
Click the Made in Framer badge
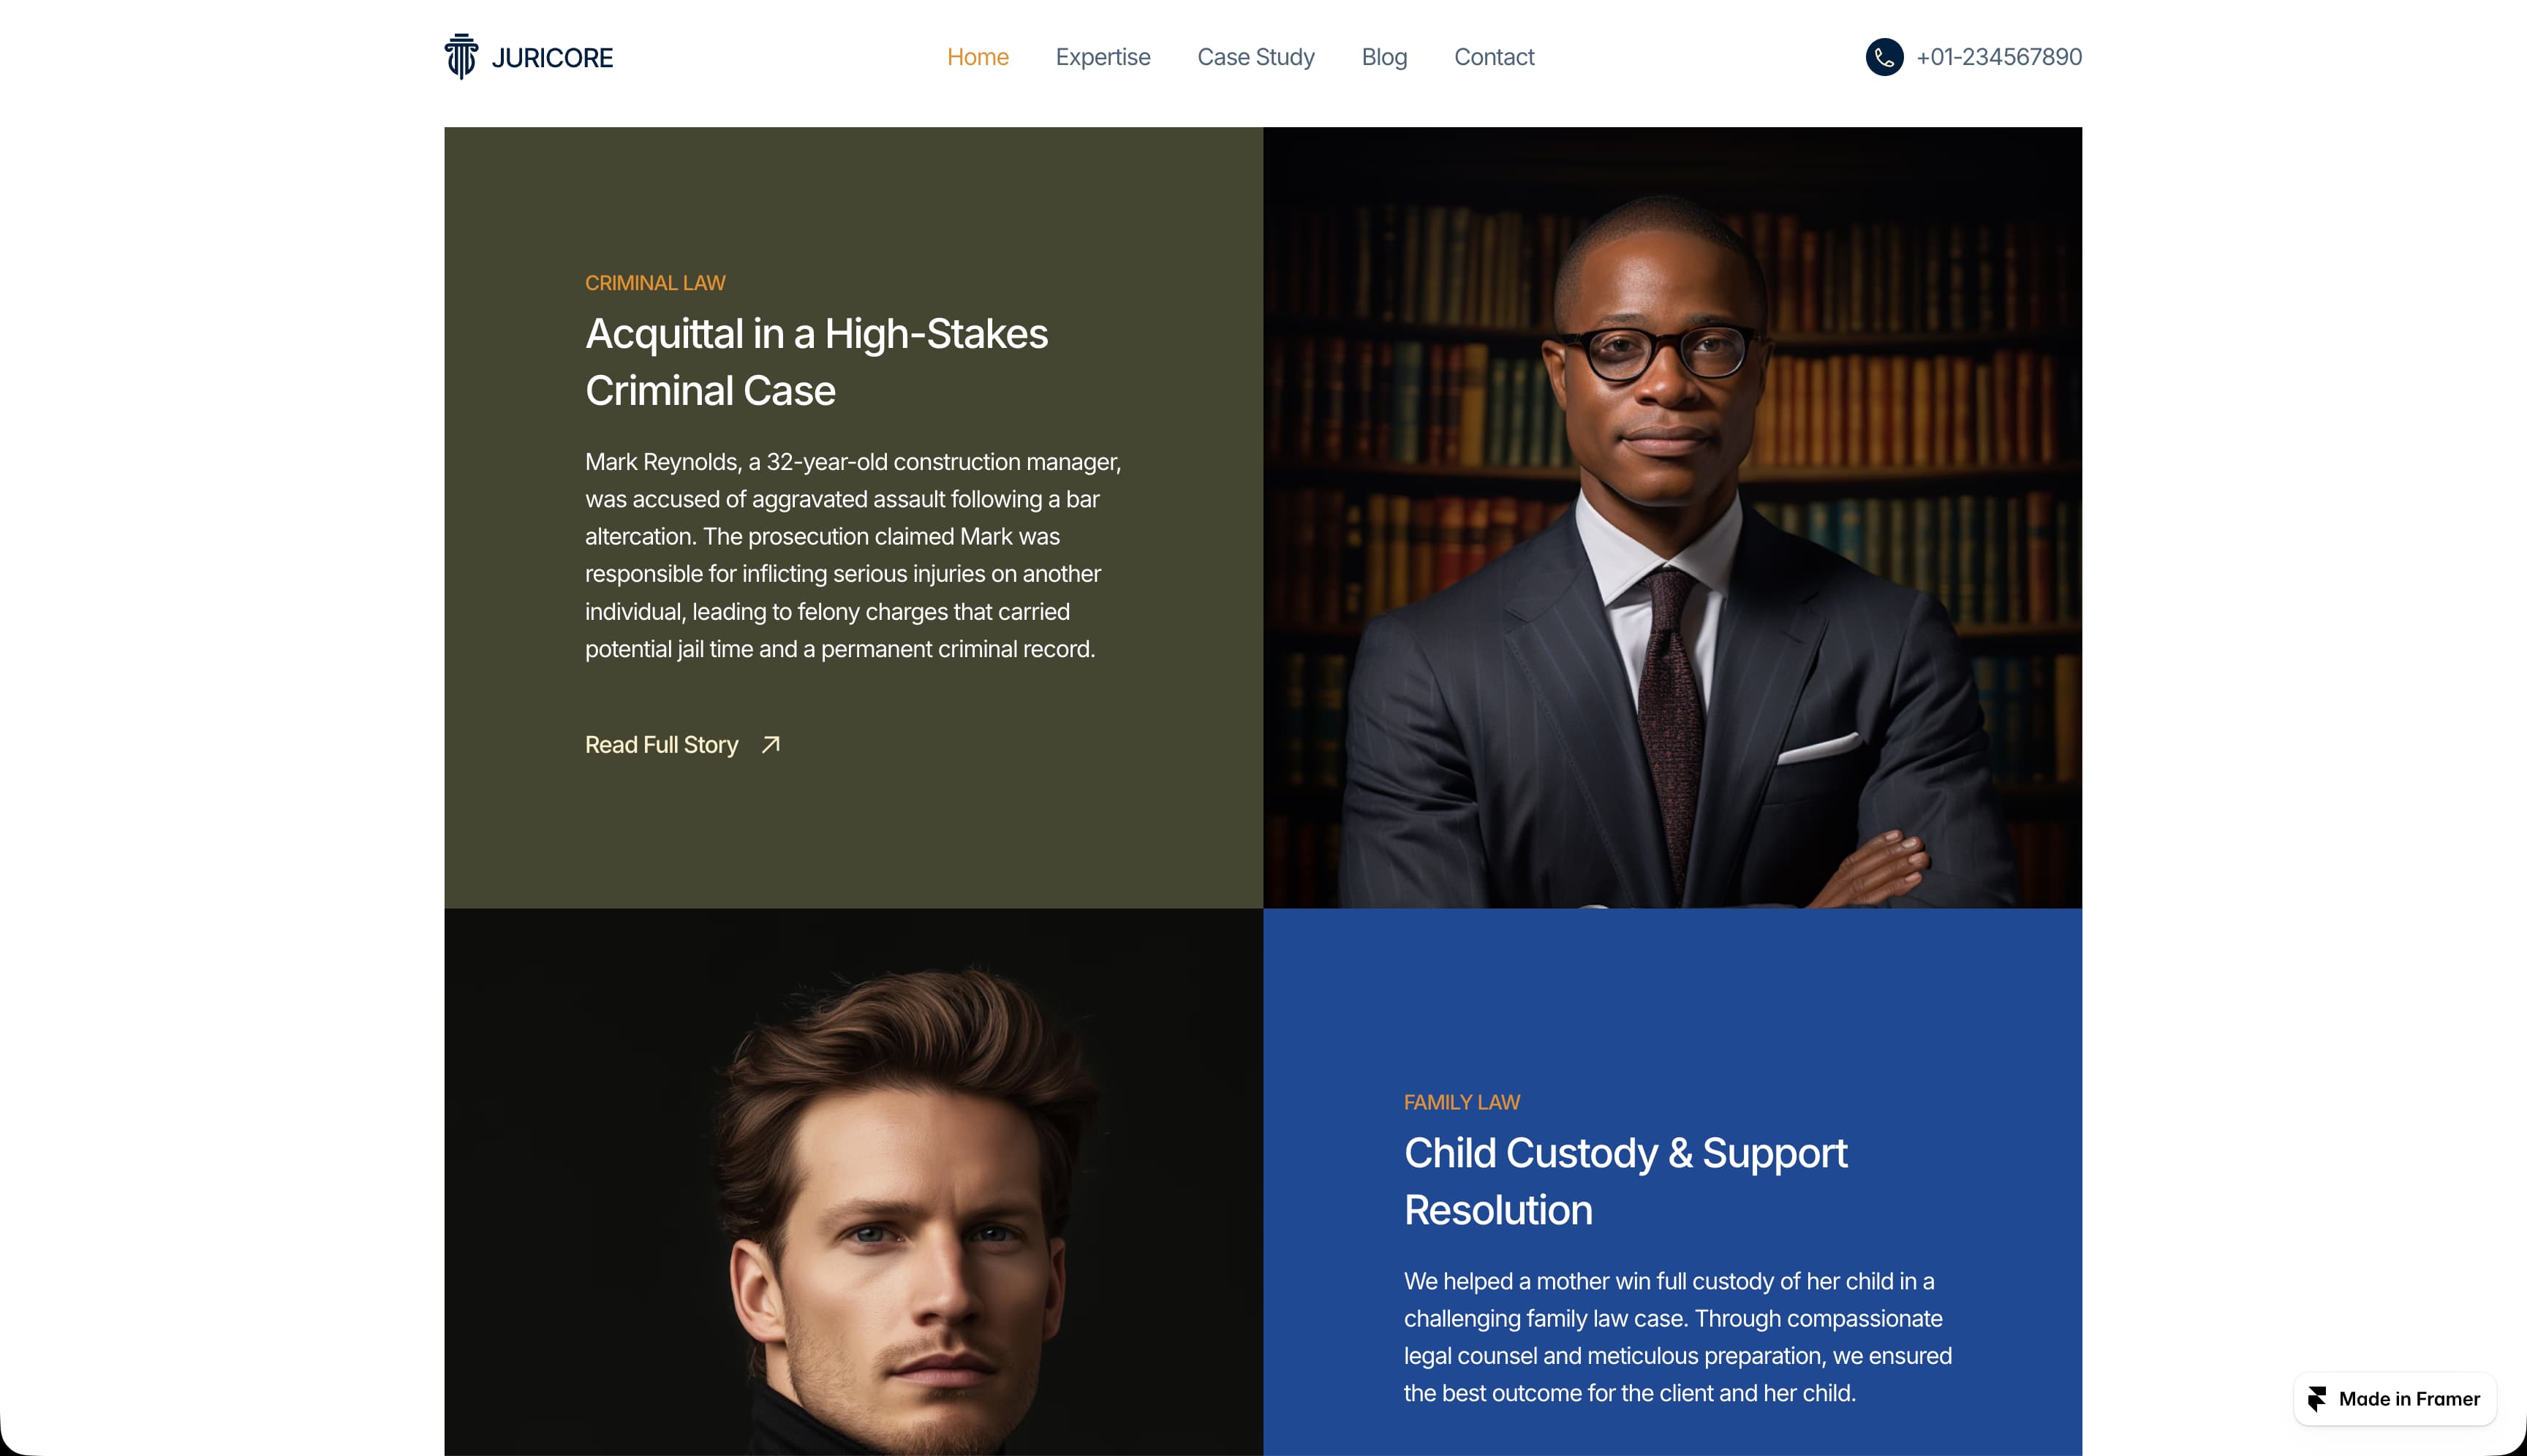pos(2394,1398)
